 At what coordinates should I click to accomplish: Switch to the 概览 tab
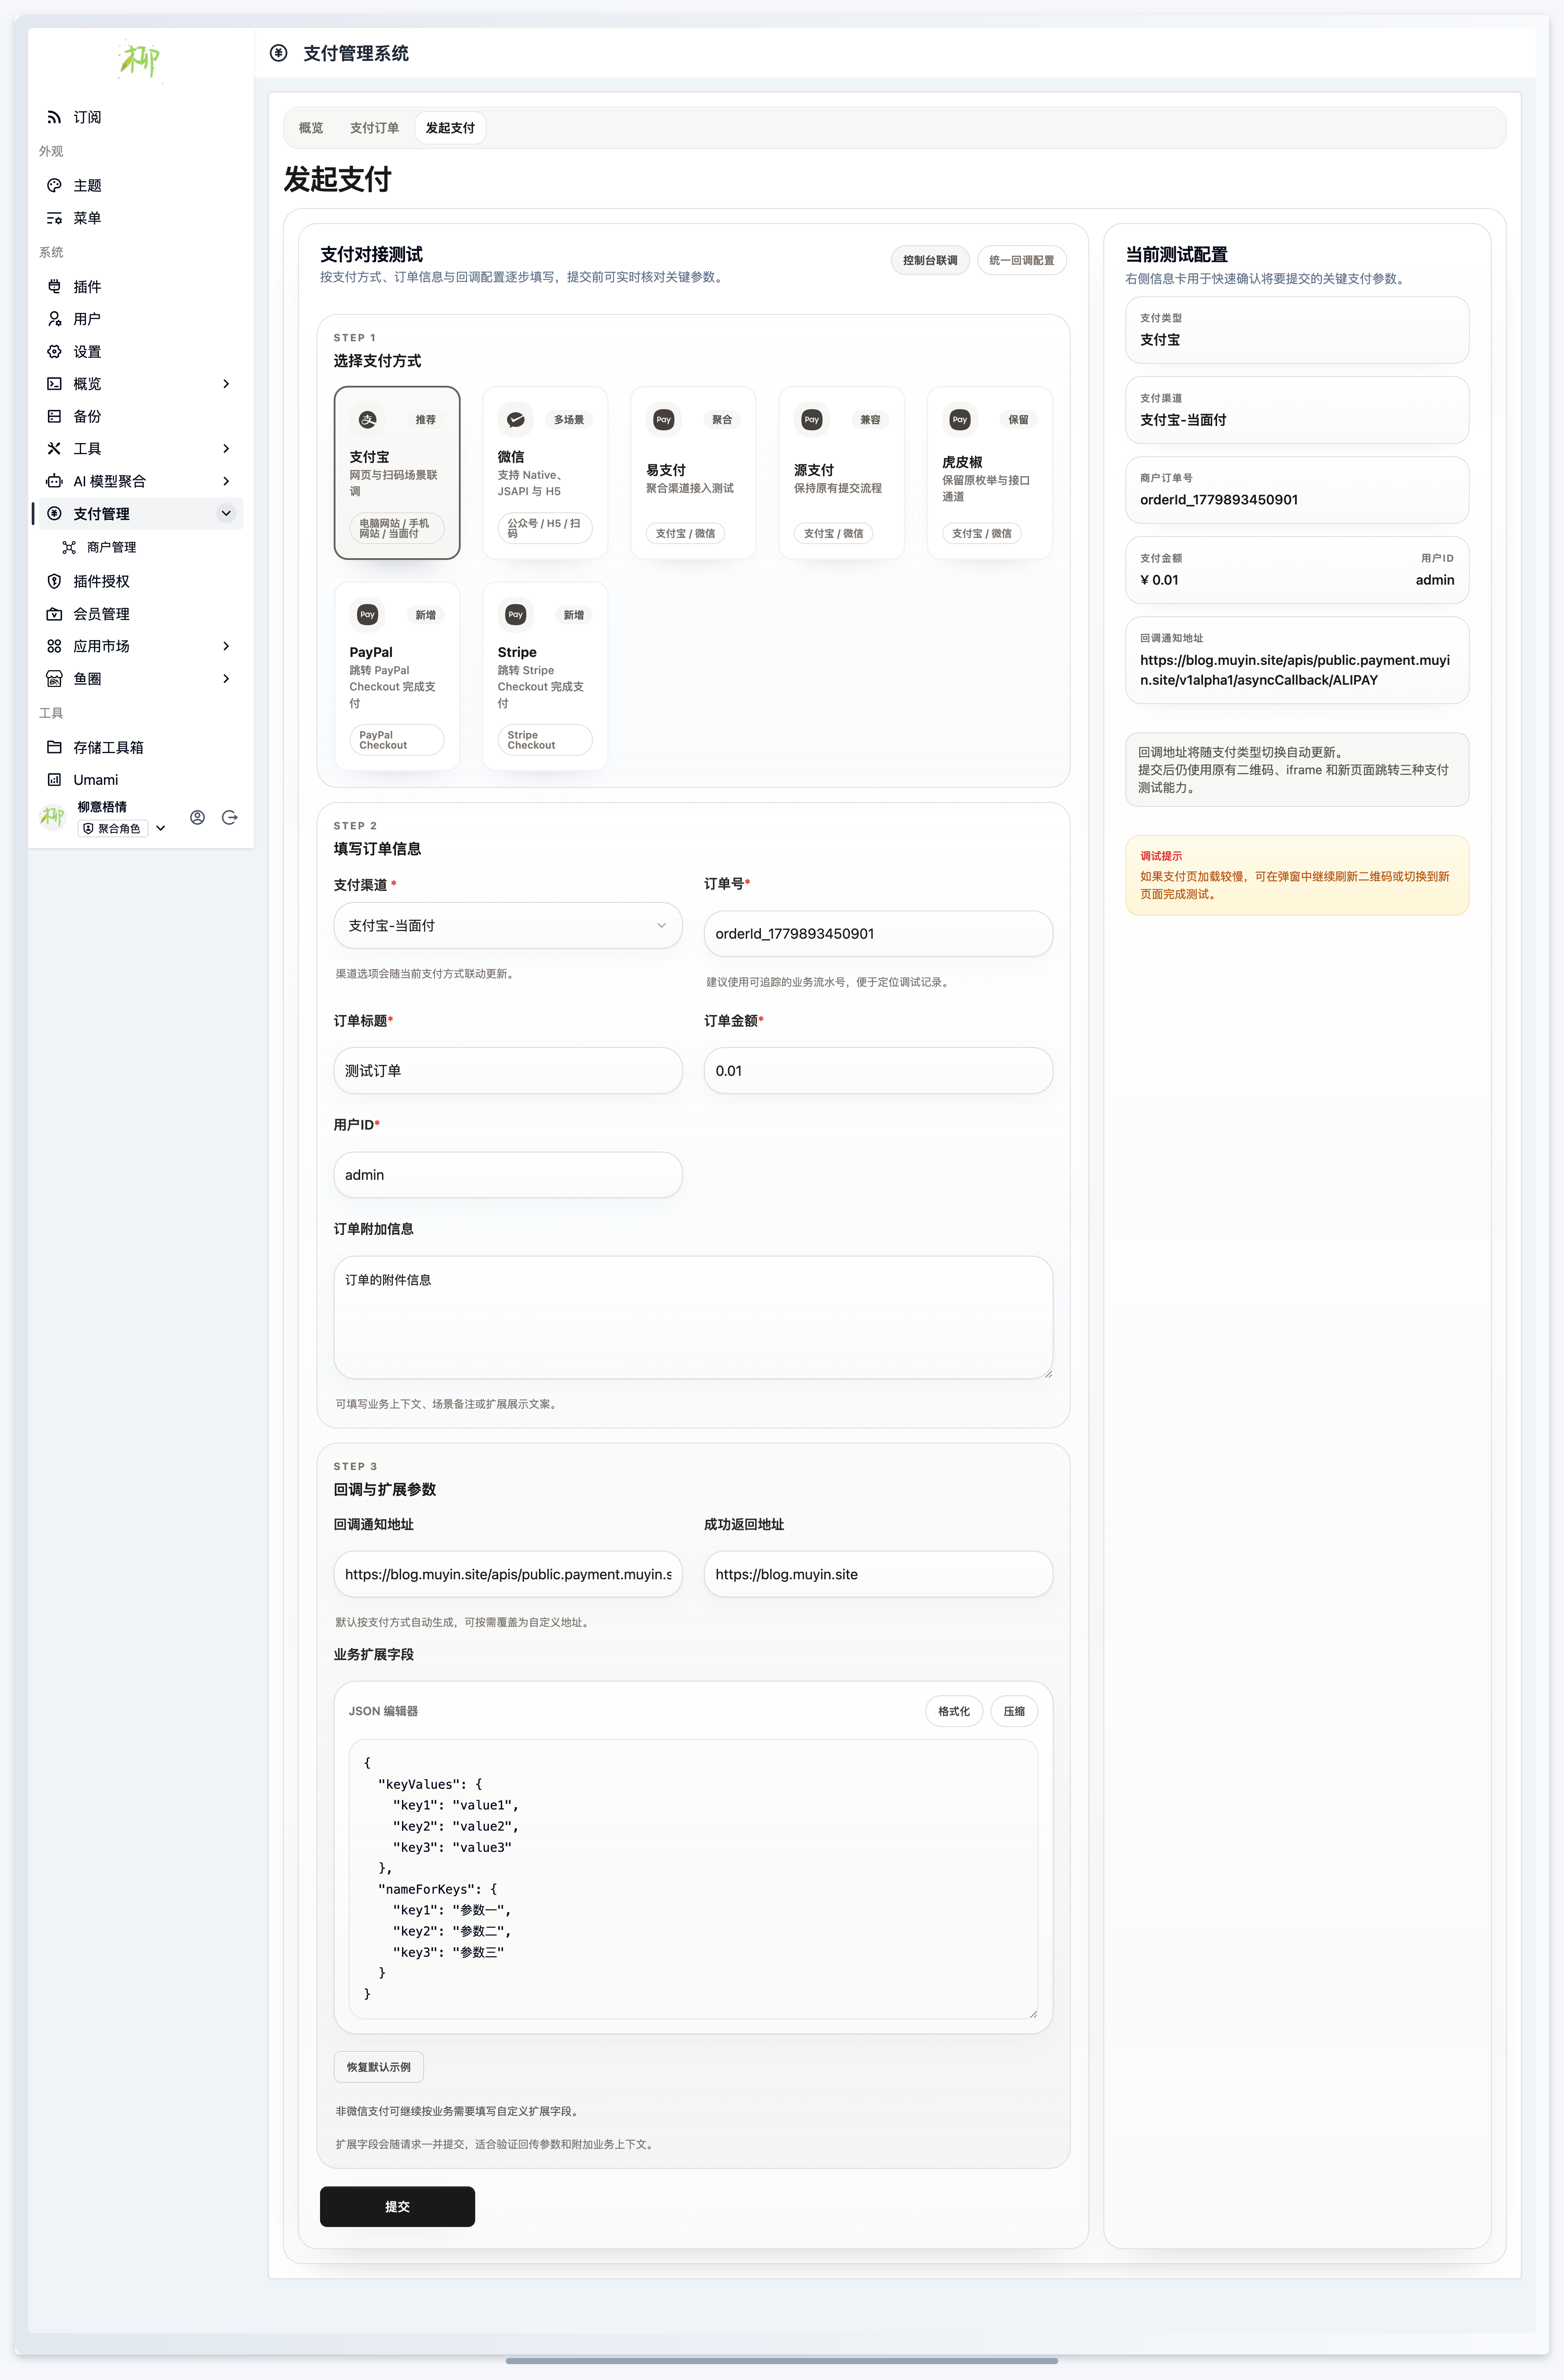coord(311,128)
